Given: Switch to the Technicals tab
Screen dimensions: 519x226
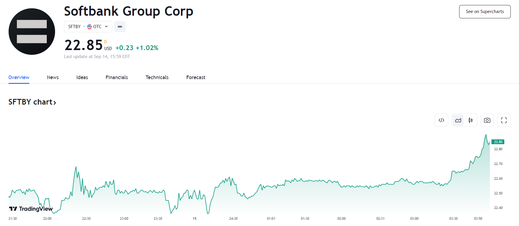Looking at the screenshot, I should [157, 77].
